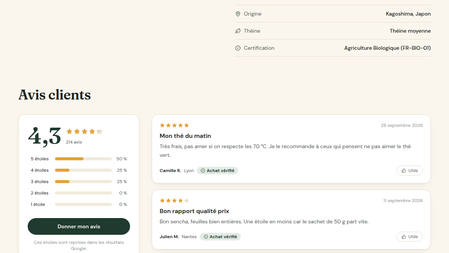This screenshot has height=253, width=449.
Task: Click the reviewer name Julien M.
Action: (x=169, y=237)
